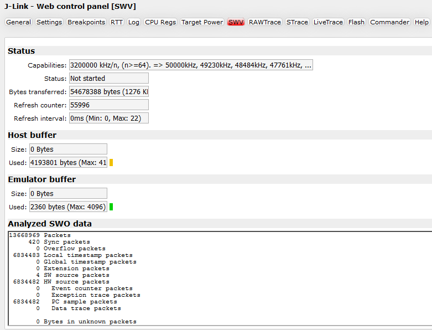Click the 'HW source packets' line
432x330 pixels.
(x=61, y=281)
